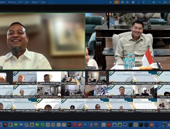Open App Store from the dock

(x=85, y=125)
